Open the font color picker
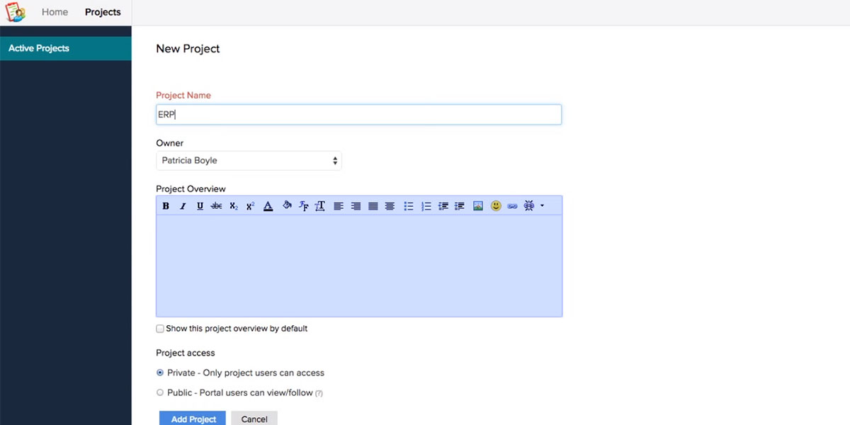 point(268,206)
